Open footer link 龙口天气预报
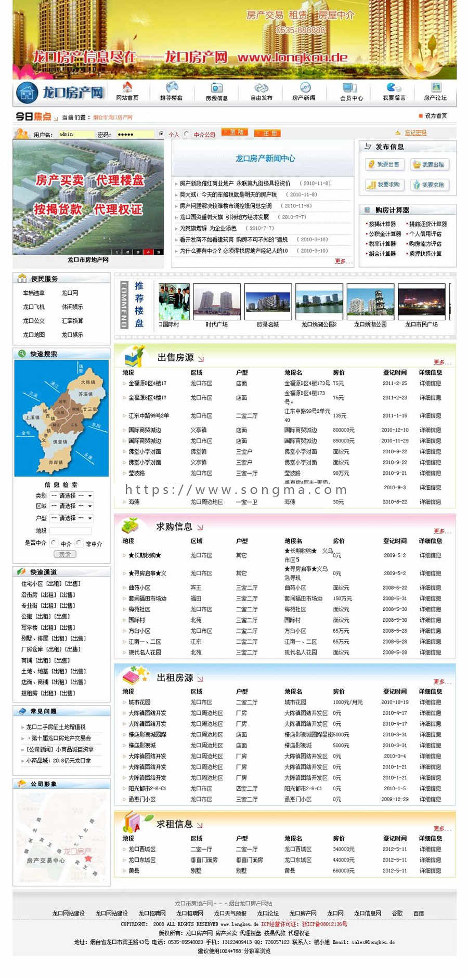468x978 pixels. pyautogui.click(x=230, y=913)
